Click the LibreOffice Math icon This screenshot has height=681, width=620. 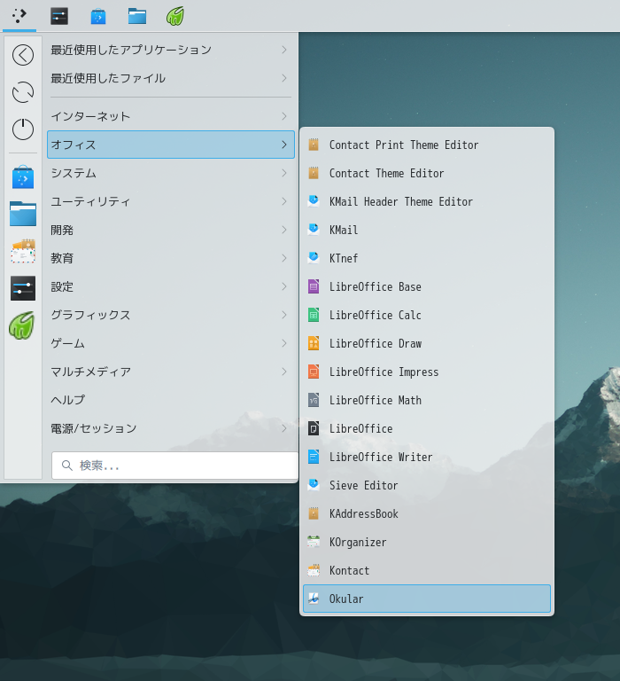pyautogui.click(x=314, y=400)
